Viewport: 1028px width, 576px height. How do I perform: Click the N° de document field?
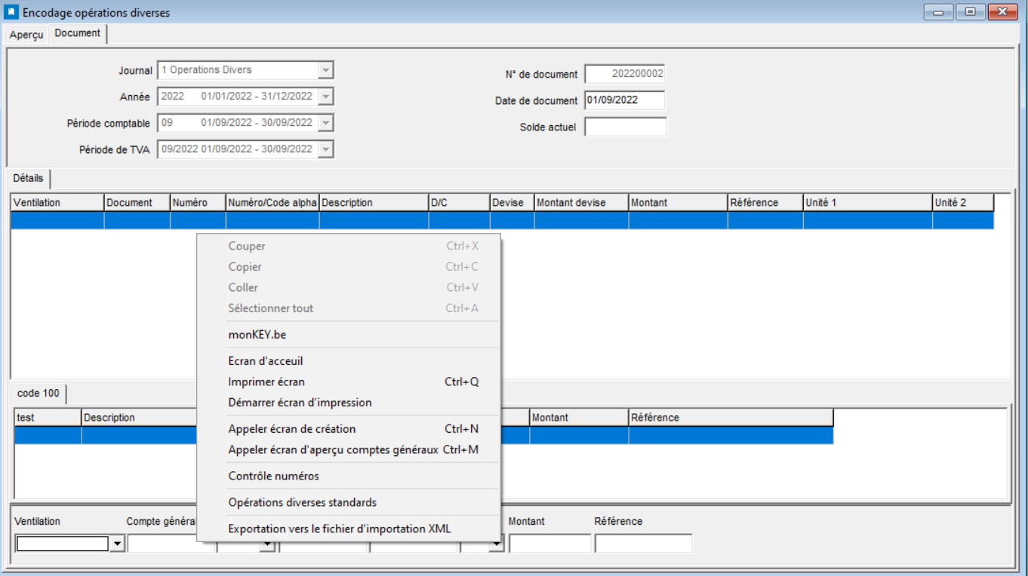point(625,74)
